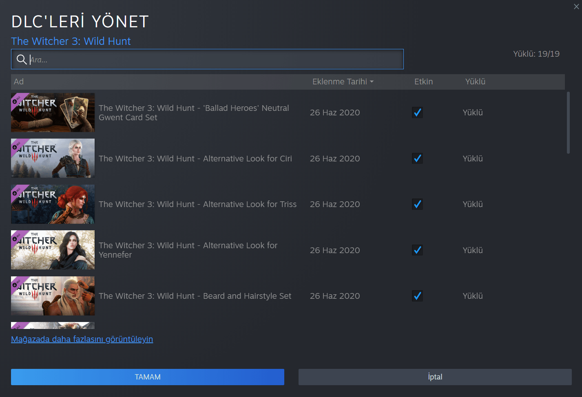Viewport: 582px width, 397px height.
Task: Uncheck the Alternative Look for Ciri checkbox
Action: click(417, 158)
